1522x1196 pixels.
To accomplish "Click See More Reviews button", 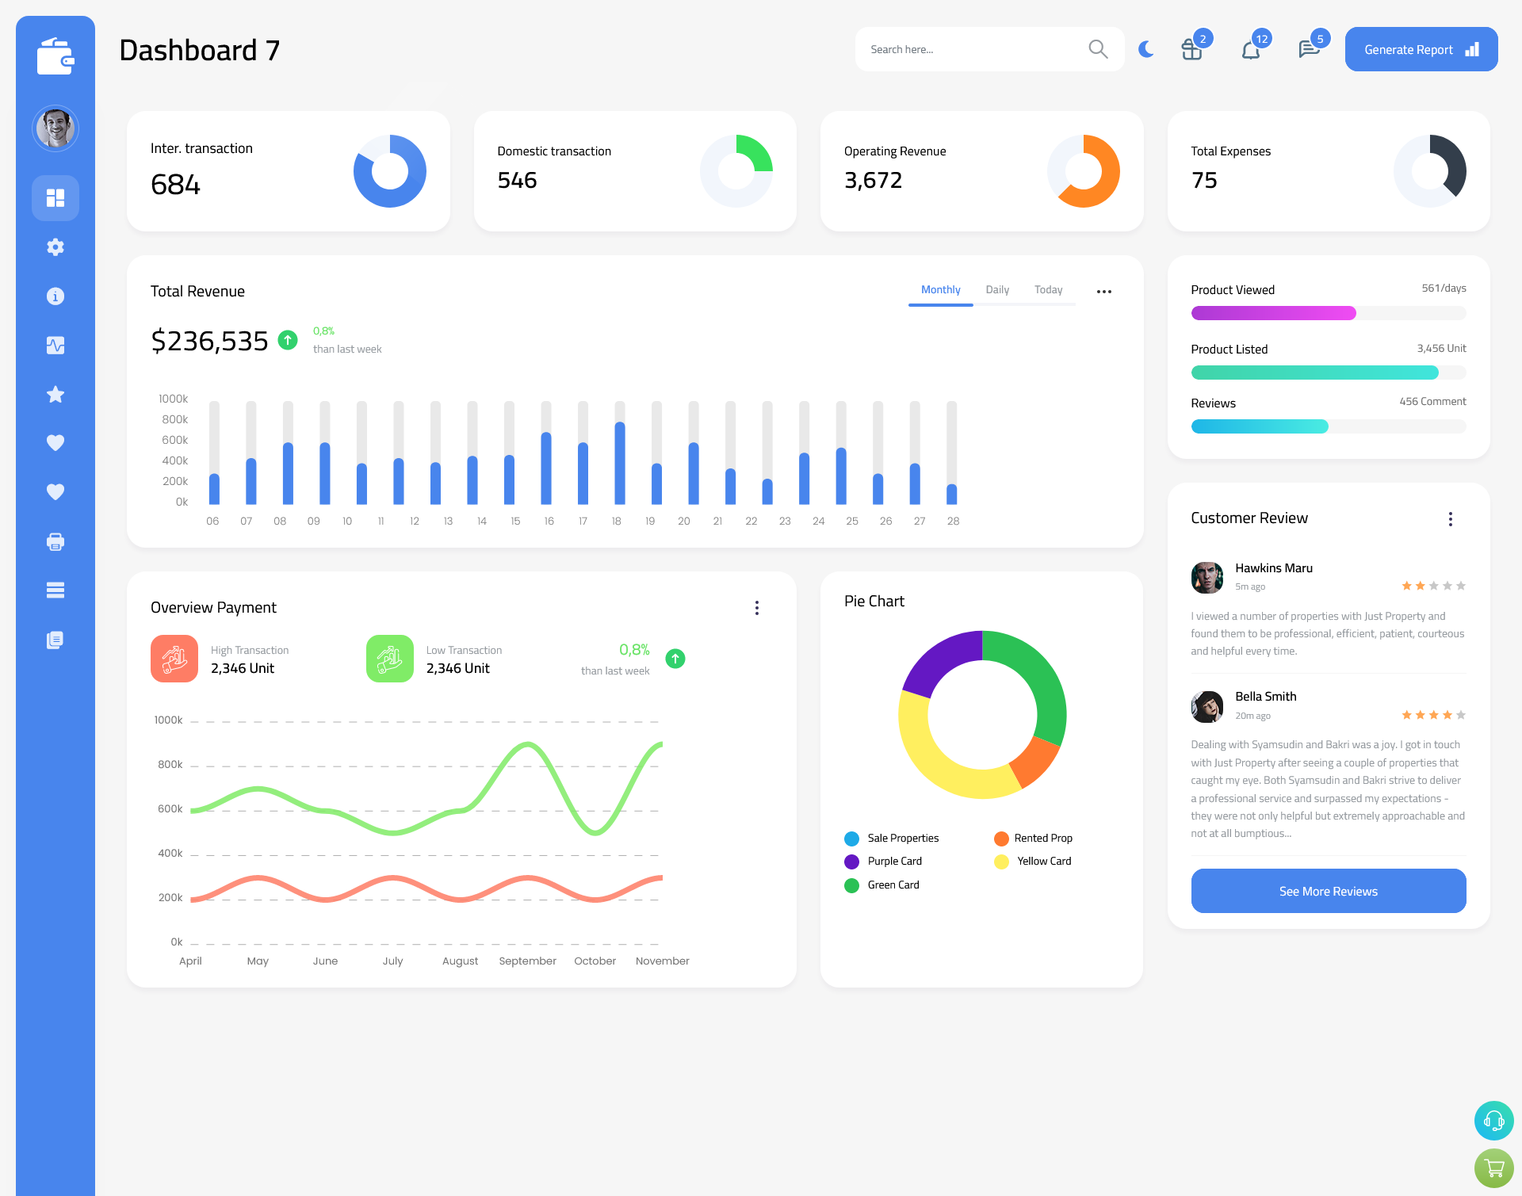I will click(1328, 891).
